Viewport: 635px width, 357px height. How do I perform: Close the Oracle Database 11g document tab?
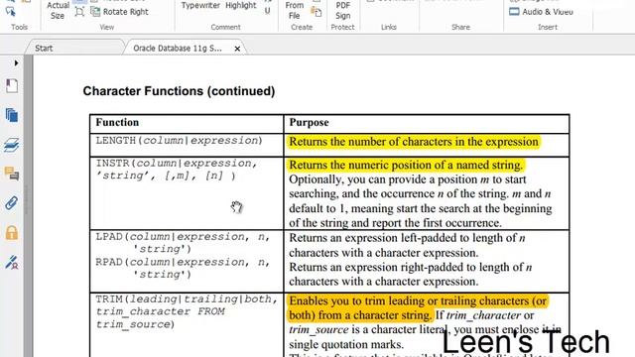pyautogui.click(x=237, y=49)
